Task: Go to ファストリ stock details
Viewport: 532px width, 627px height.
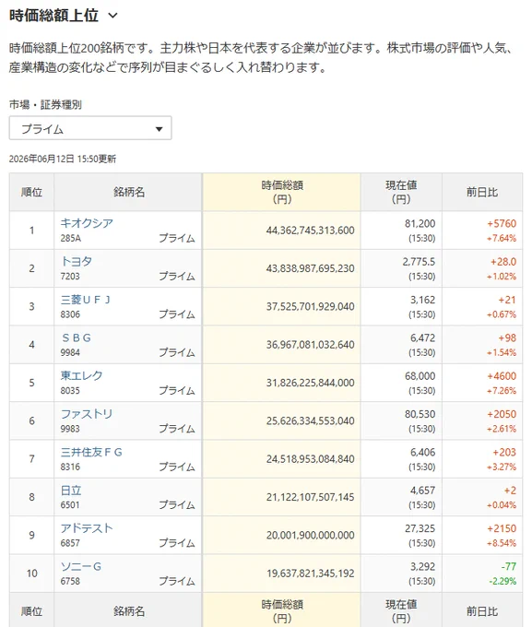Action: (87, 414)
